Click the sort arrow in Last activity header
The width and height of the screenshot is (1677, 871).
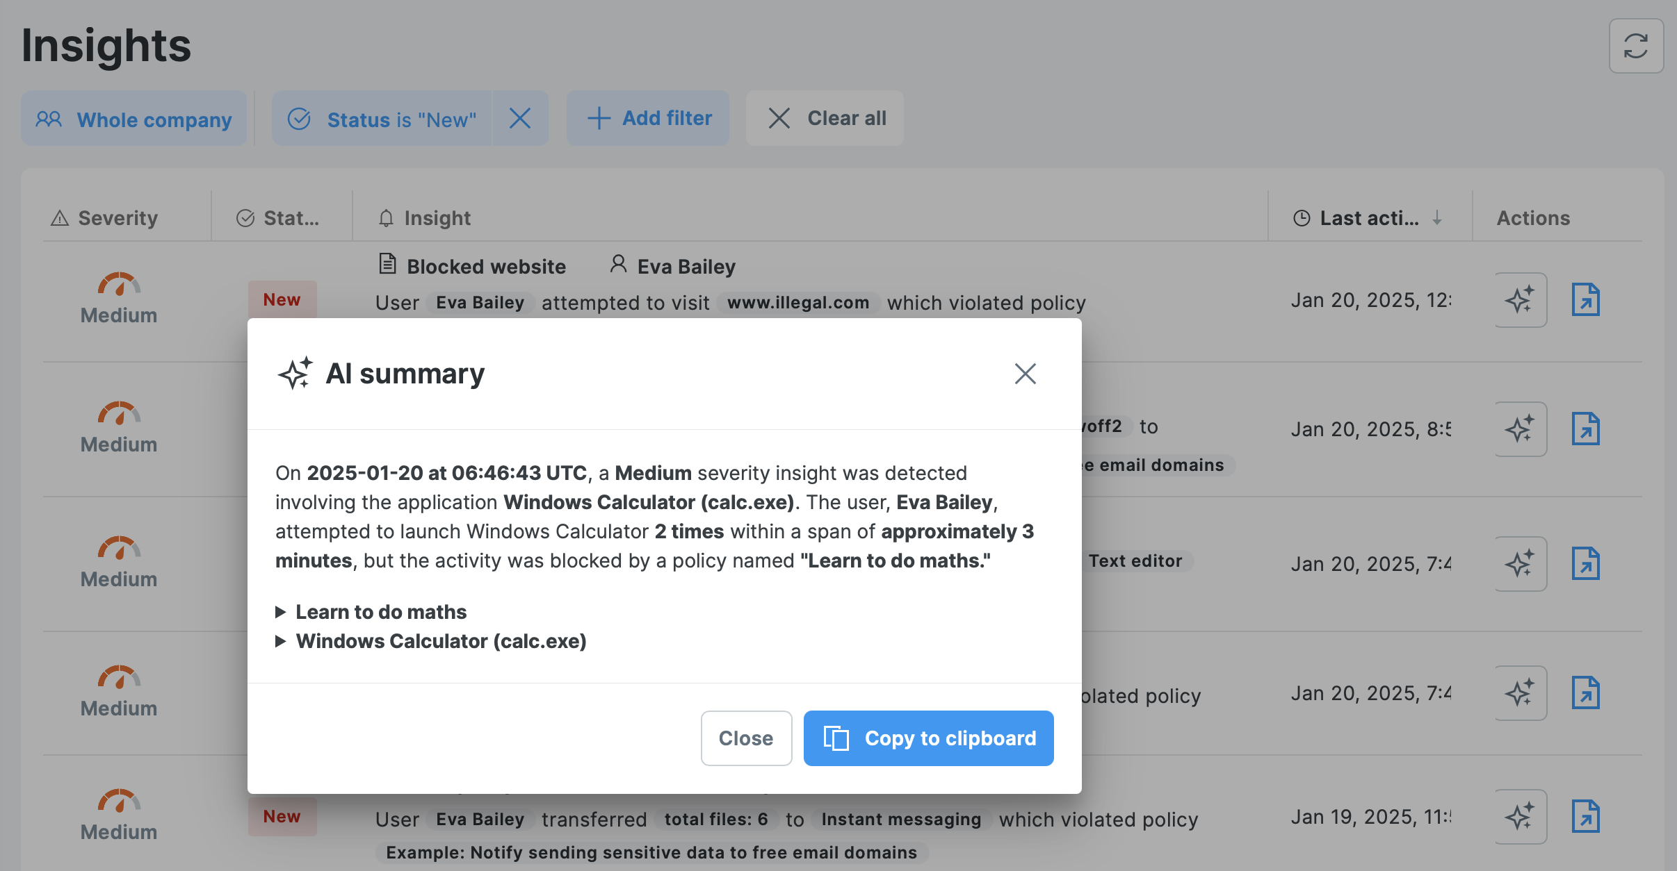1437,218
